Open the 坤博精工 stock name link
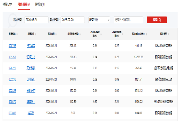This screenshot has width=181, height=121. (x=31, y=102)
